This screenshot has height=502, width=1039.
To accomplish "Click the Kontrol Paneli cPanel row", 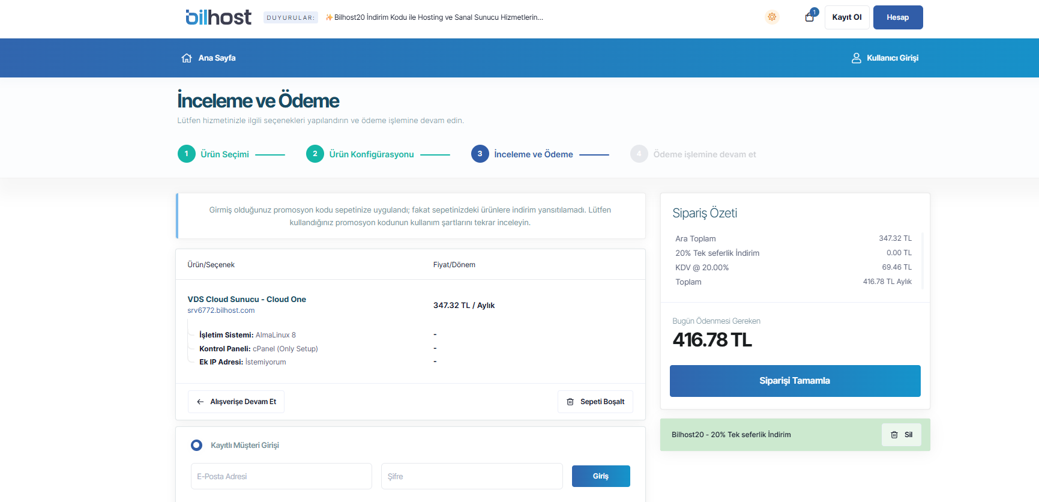I will coord(259,349).
